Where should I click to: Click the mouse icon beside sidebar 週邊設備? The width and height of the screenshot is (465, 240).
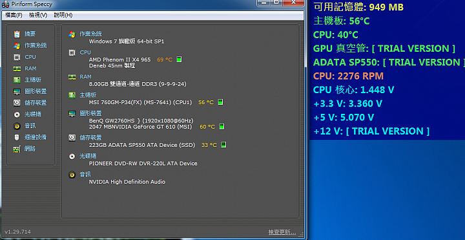point(17,137)
